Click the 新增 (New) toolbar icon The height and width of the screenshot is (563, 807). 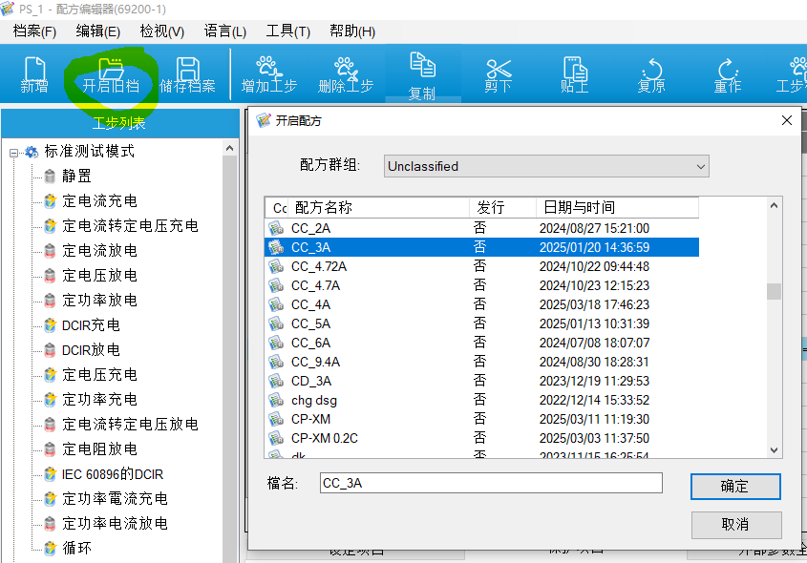34,75
